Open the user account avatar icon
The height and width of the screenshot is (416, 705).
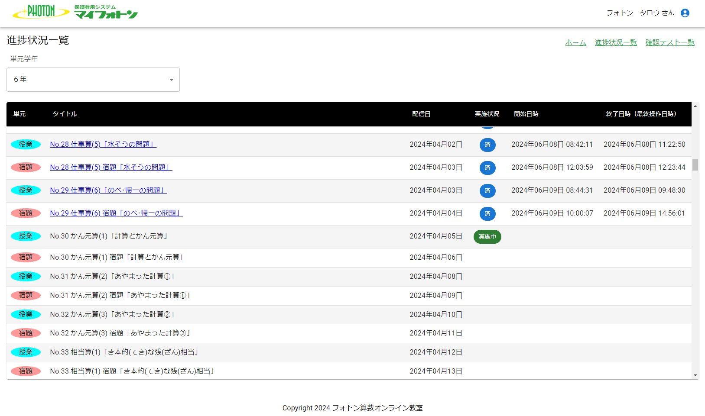pos(685,13)
